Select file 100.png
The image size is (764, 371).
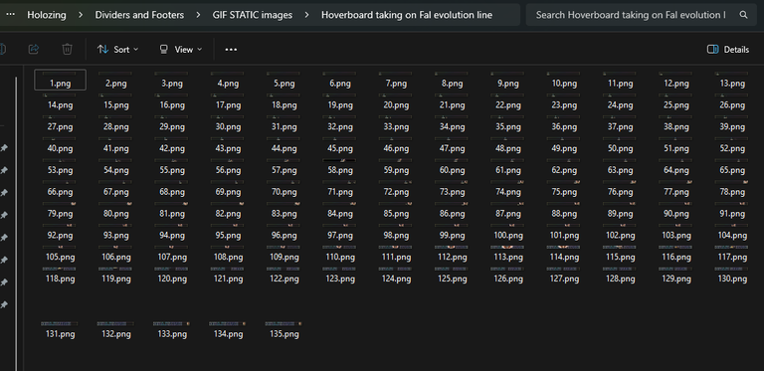507,232
